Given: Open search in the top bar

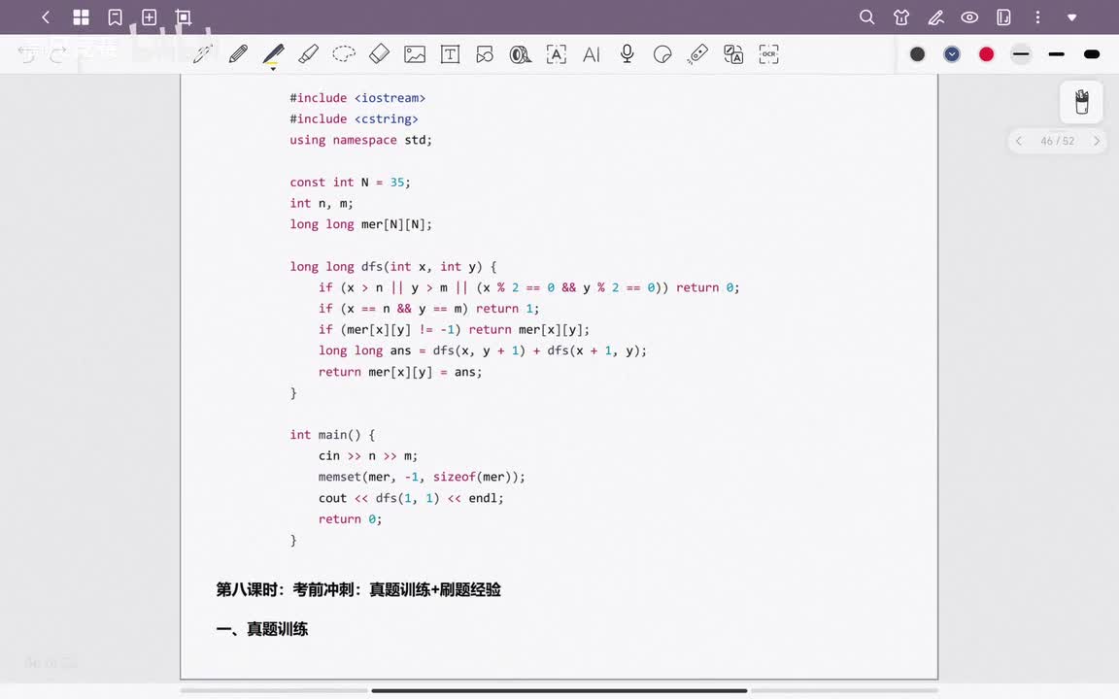Looking at the screenshot, I should (867, 17).
